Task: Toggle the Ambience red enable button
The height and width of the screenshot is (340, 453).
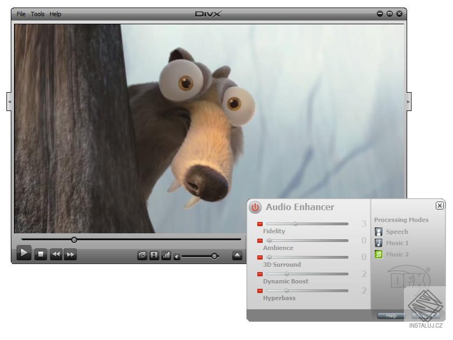Action: point(260,240)
